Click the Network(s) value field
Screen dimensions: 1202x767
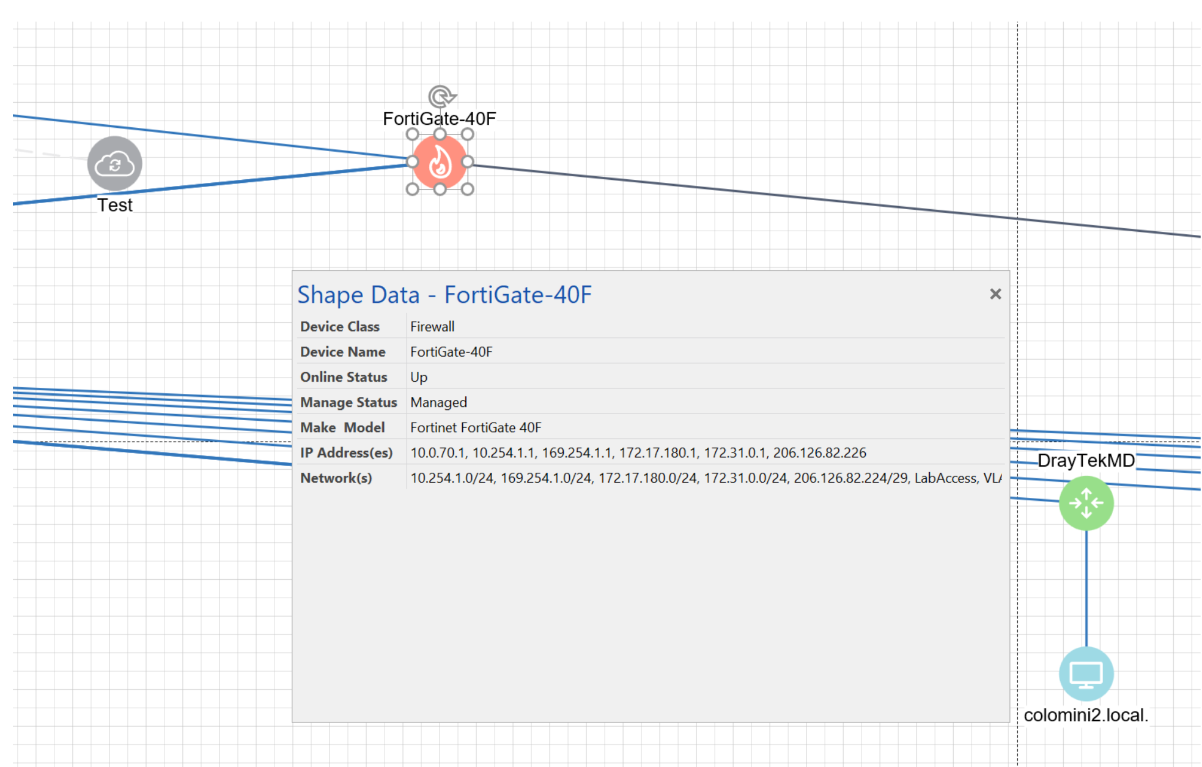[x=706, y=478]
